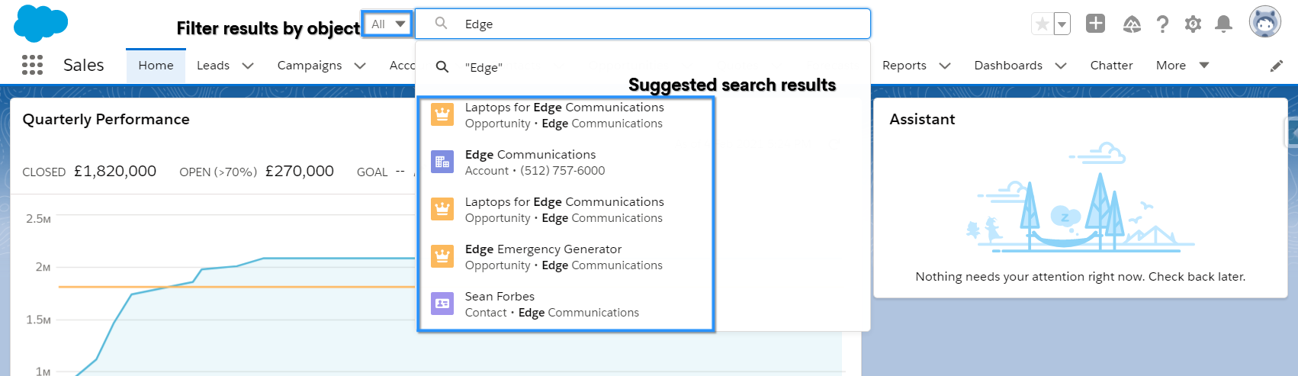The image size is (1298, 376).
Task: Open the All object filter dropdown
Action: point(387,24)
